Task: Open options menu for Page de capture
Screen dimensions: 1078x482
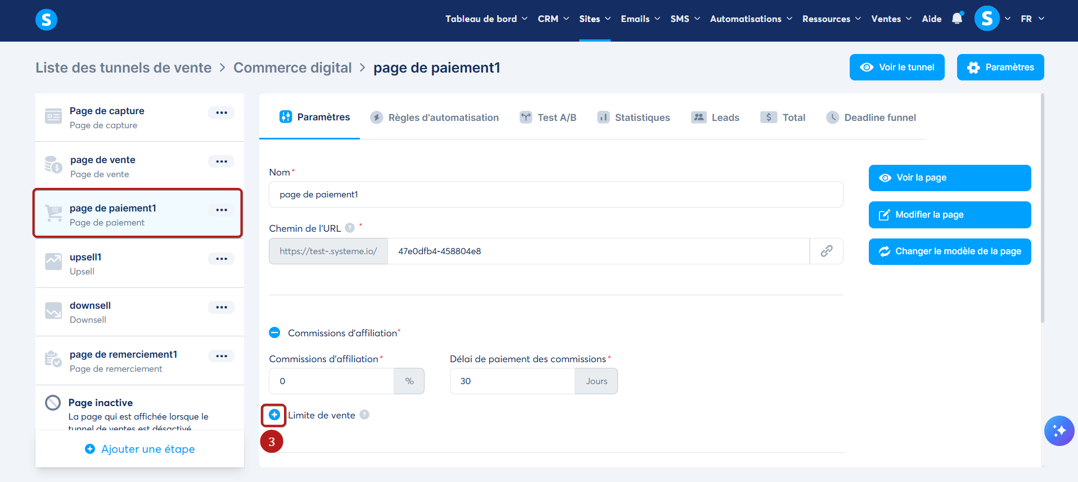Action: (222, 112)
